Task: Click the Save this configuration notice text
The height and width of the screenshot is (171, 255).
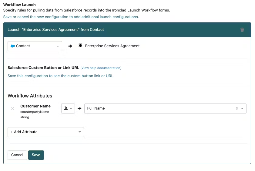Action: [61, 76]
